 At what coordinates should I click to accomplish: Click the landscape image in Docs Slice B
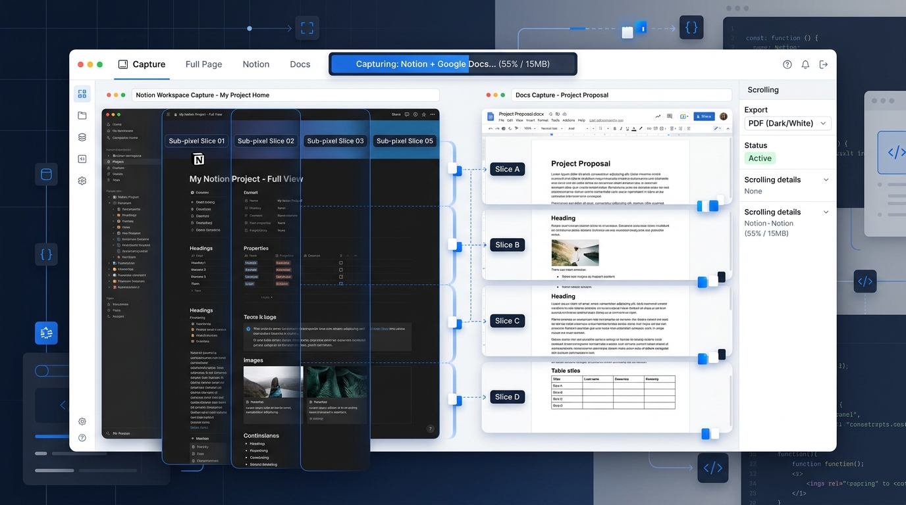click(x=575, y=252)
